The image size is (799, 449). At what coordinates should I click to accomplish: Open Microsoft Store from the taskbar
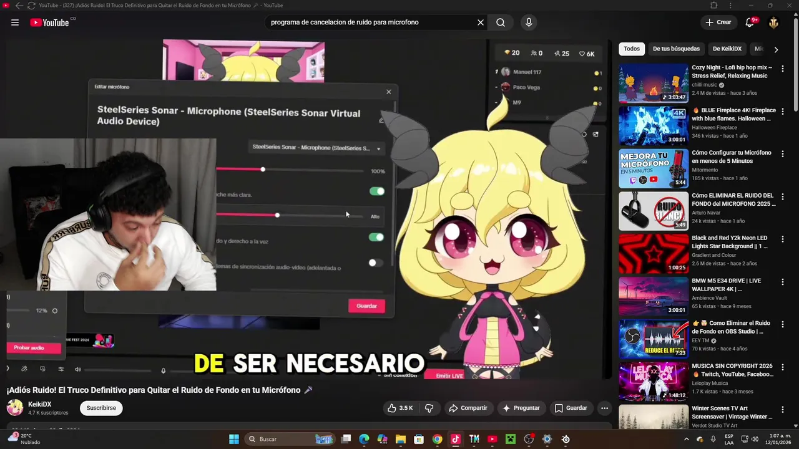click(419, 439)
